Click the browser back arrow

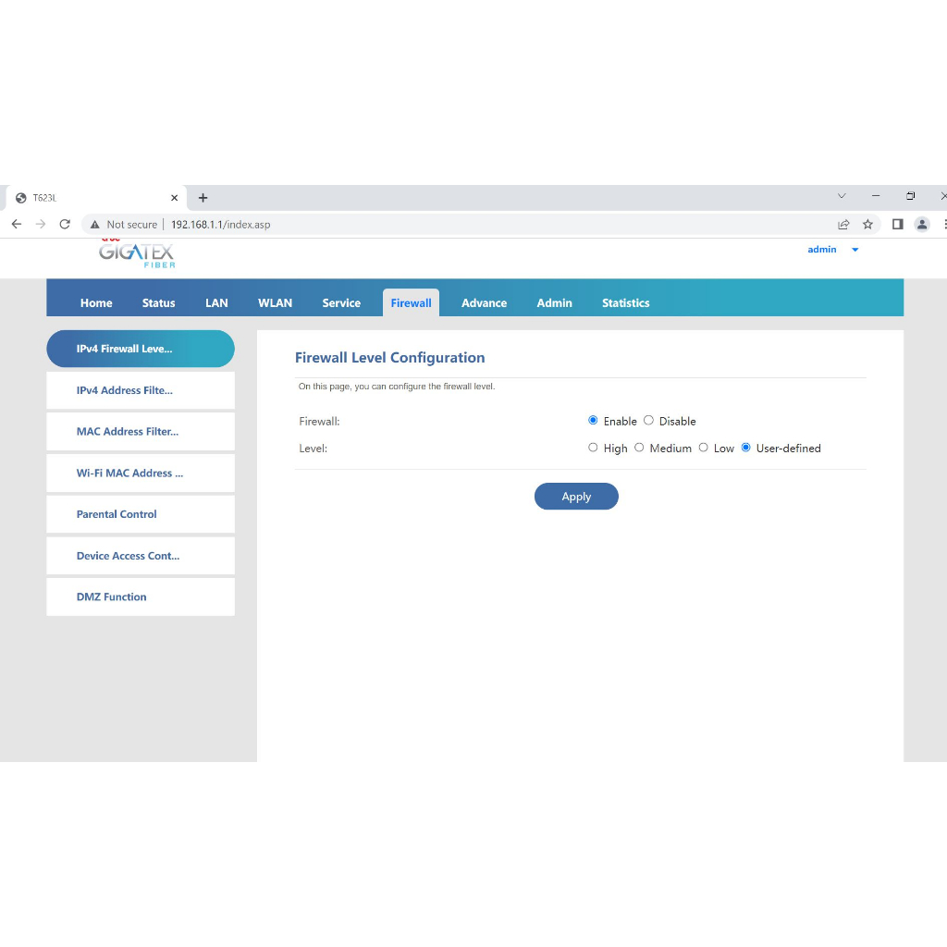pos(17,224)
